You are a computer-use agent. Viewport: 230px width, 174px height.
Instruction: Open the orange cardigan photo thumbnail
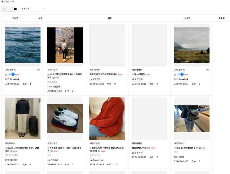click(107, 118)
